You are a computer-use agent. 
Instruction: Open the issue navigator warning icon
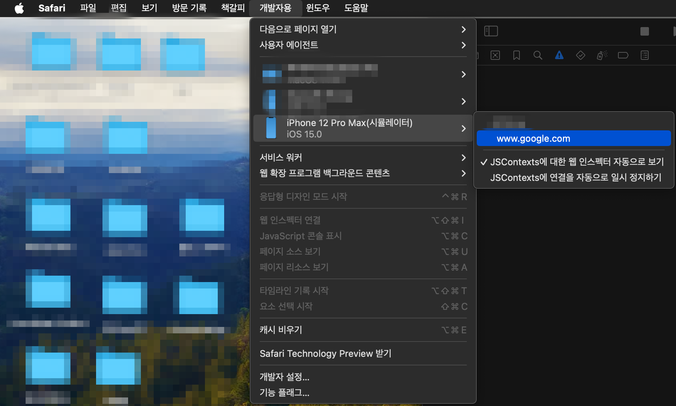[x=559, y=55]
